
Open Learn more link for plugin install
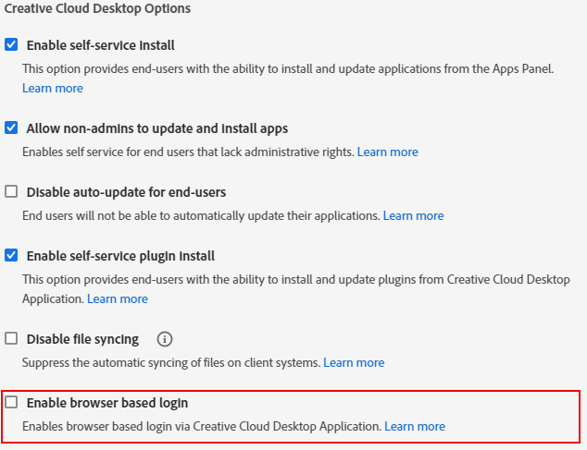tap(117, 298)
